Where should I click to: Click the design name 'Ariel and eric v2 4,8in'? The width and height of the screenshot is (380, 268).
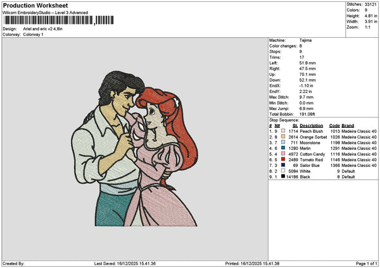point(42,29)
